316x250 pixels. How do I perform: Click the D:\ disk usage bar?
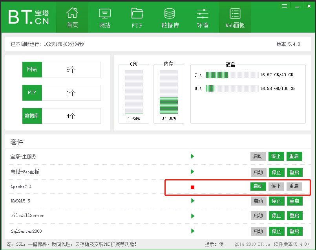coord(232,88)
